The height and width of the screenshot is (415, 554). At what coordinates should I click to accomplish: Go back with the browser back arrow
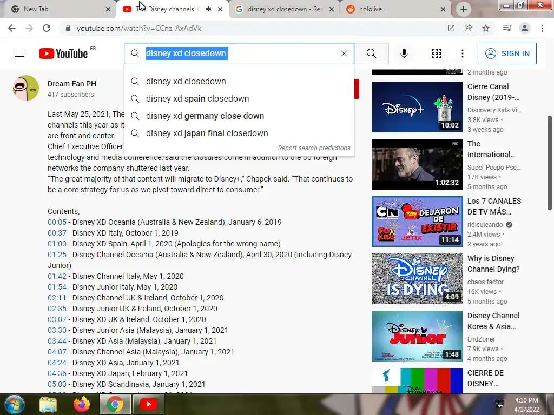coord(12,28)
